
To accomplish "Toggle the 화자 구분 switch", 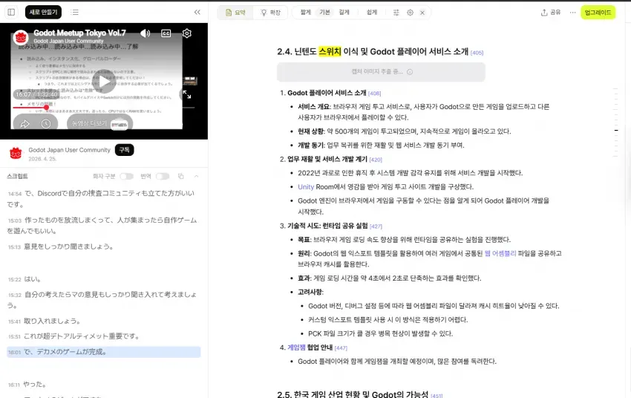I will tap(126, 176).
